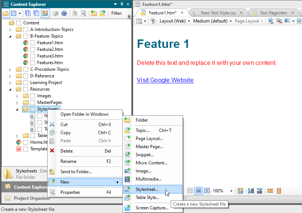Choose Stylesheet... from the New submenu
302x213 pixels.
tap(147, 189)
